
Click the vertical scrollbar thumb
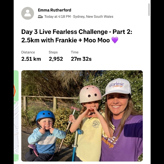(149, 10)
